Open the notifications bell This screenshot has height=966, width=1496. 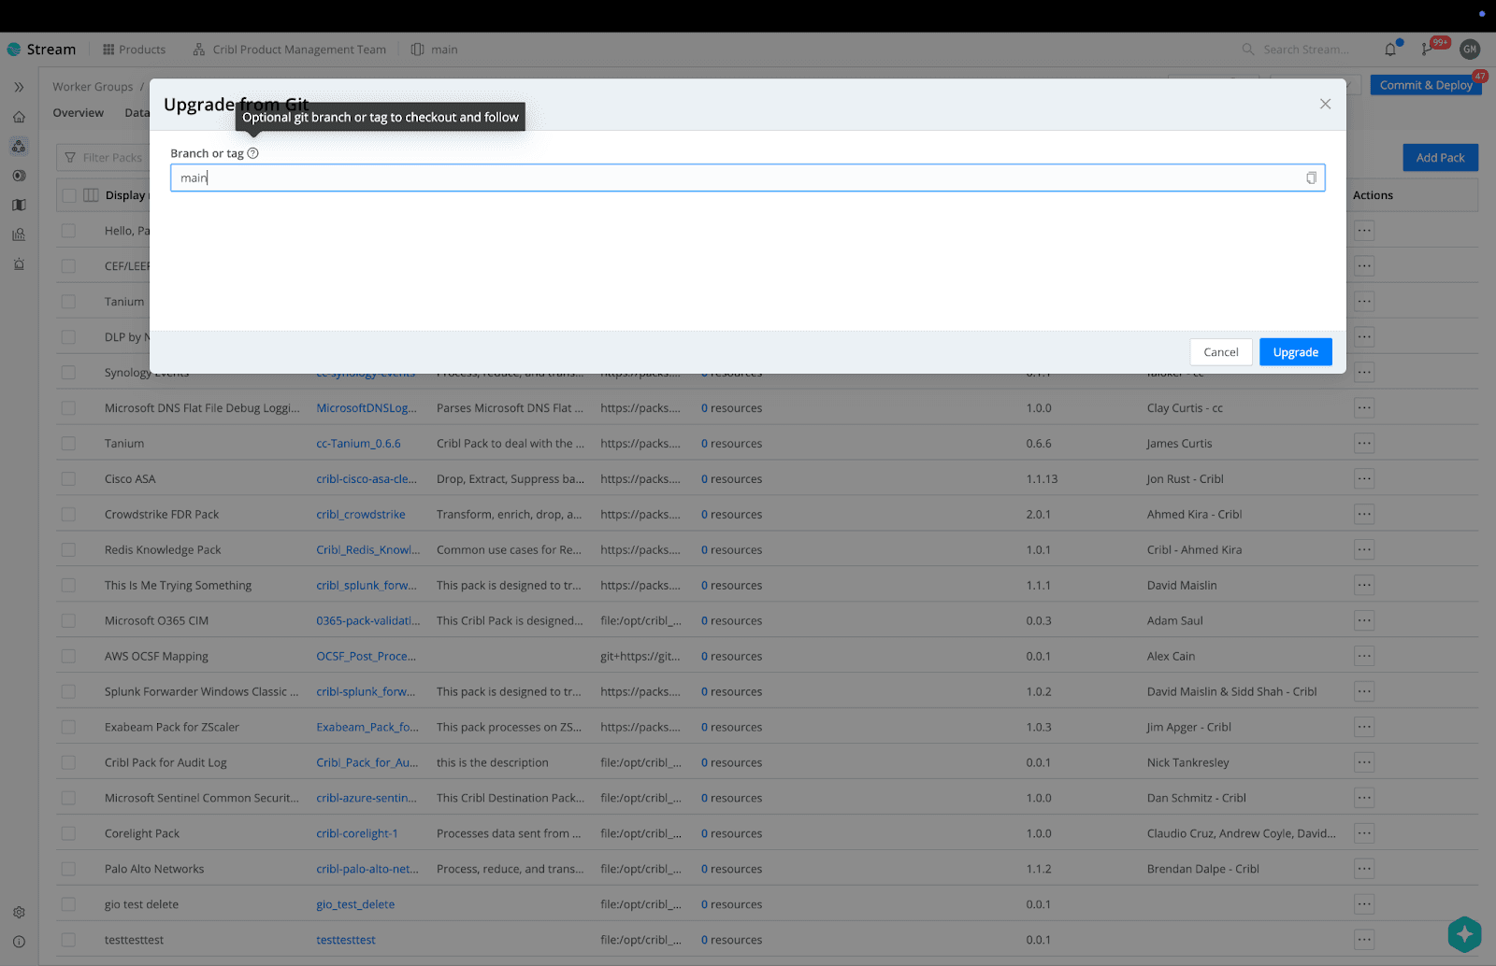tap(1390, 50)
